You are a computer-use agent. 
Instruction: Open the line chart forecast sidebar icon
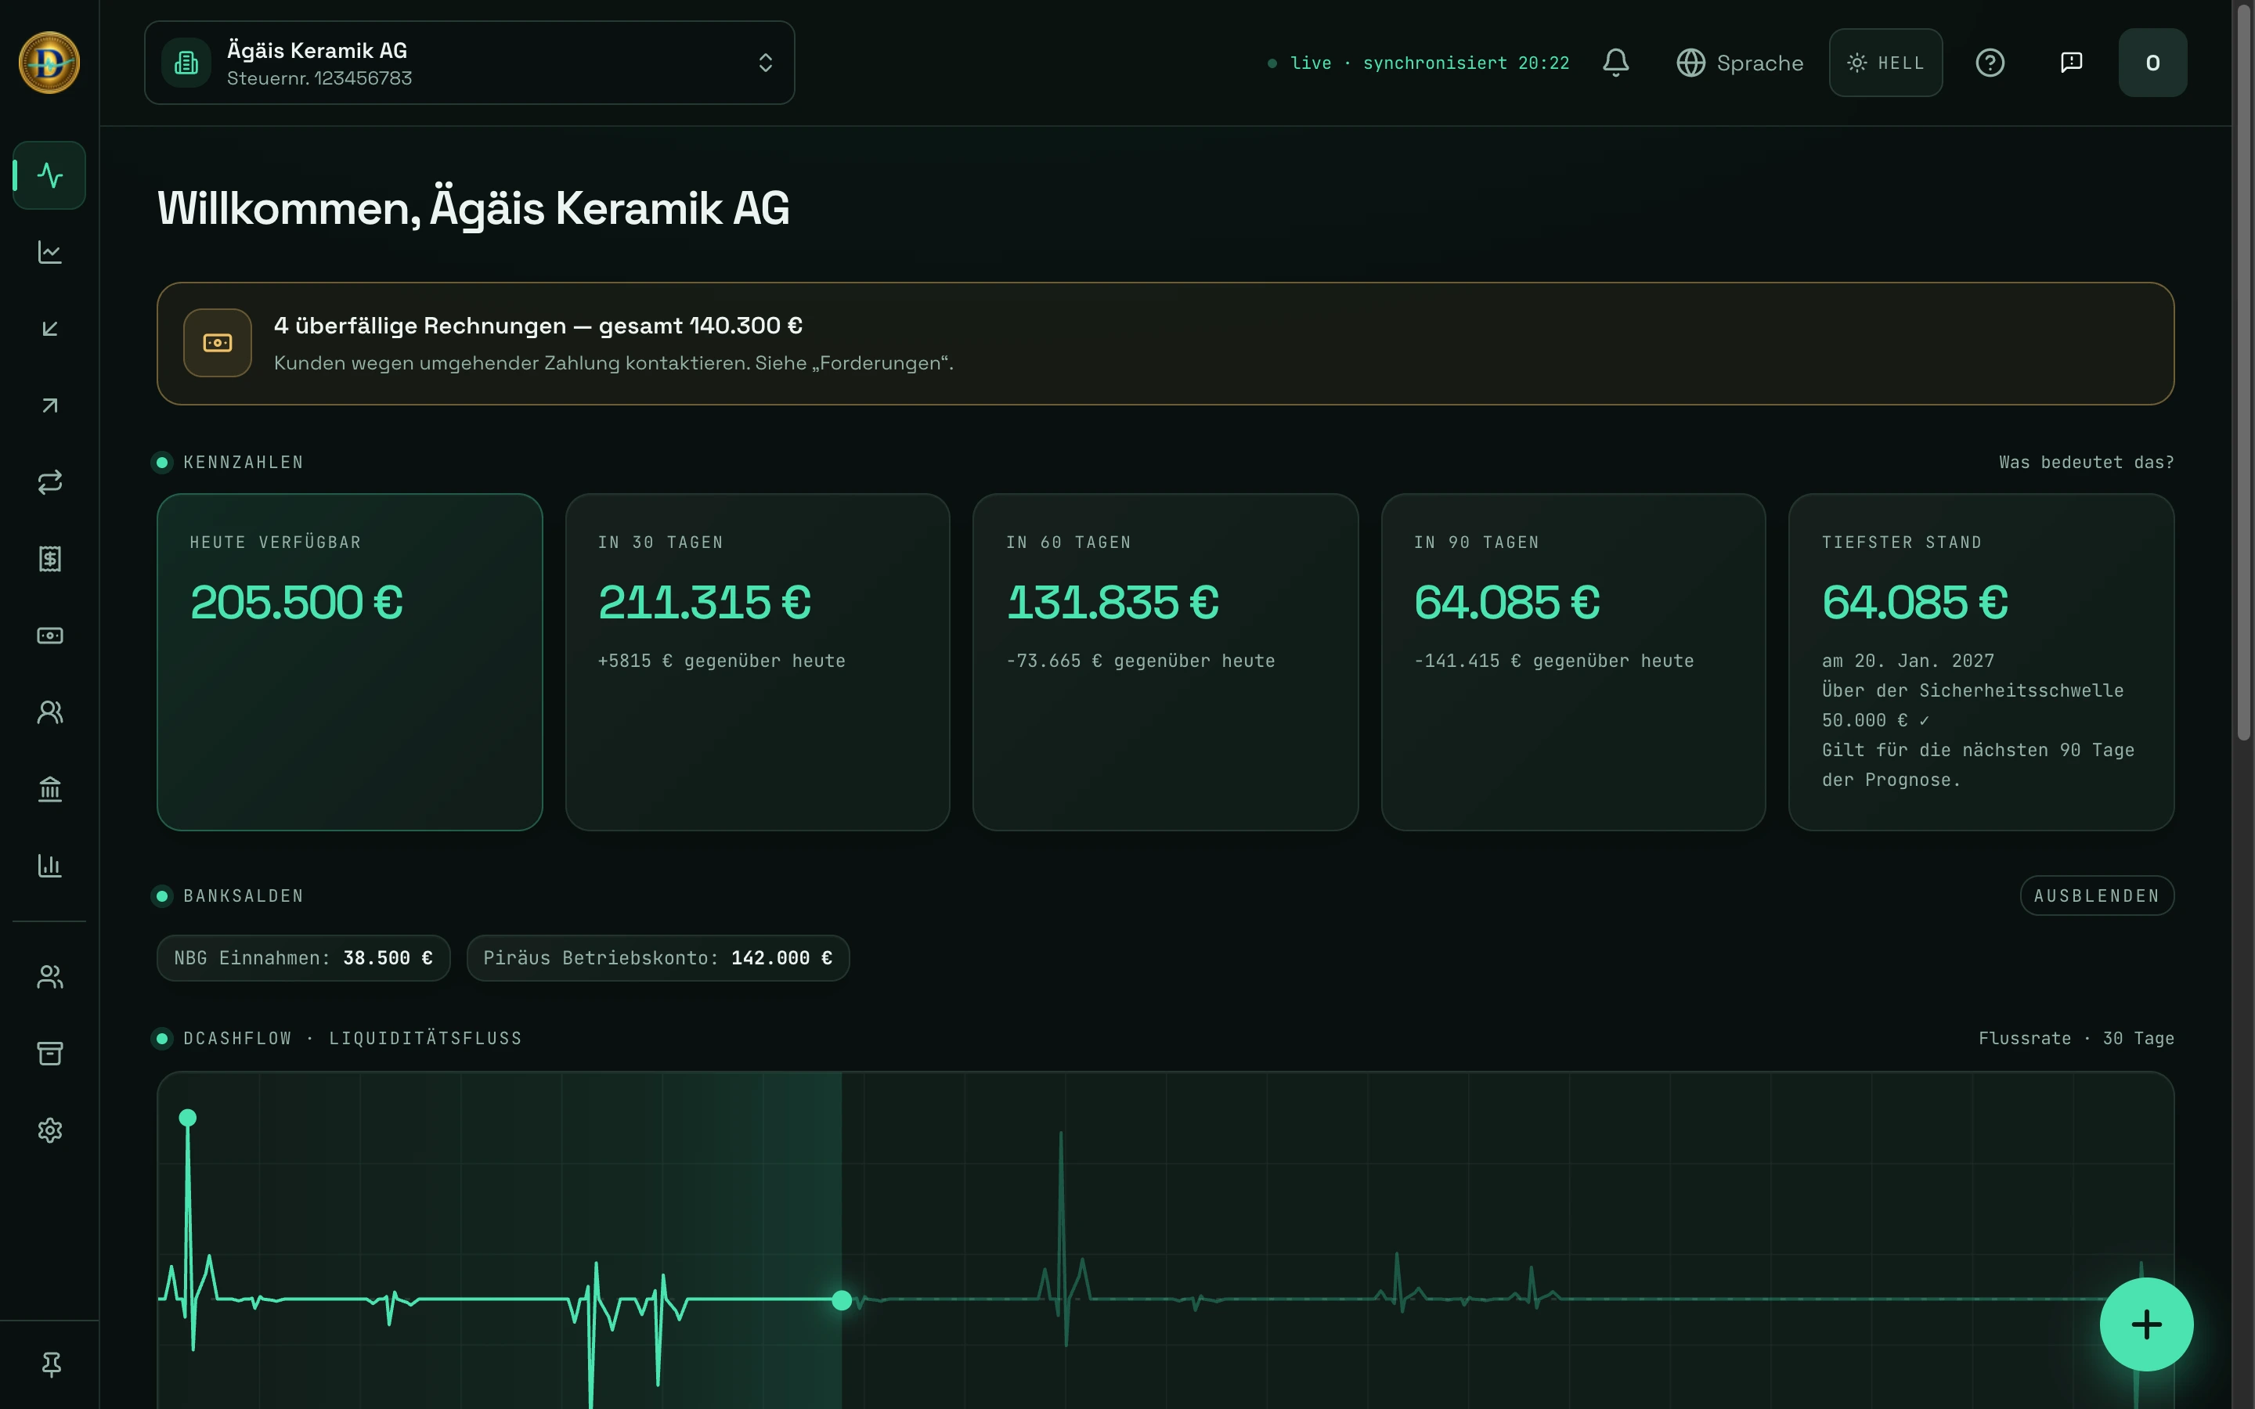tap(49, 253)
